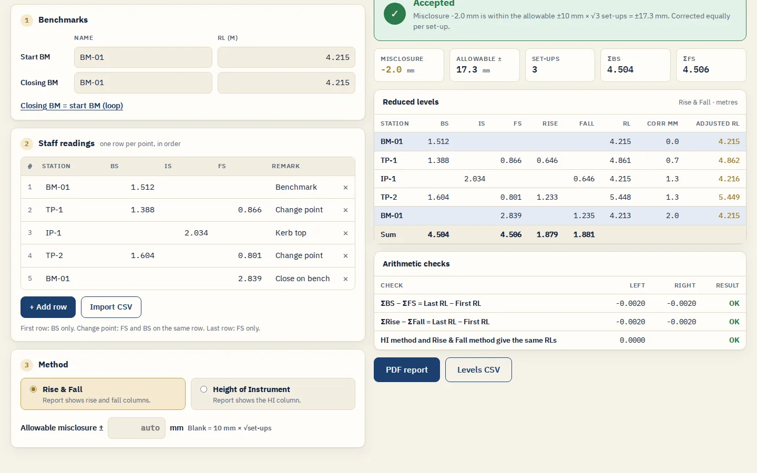Click the adjusted RL 4.862 for TP-1
Image resolution: width=757 pixels, height=473 pixels.
coord(729,161)
